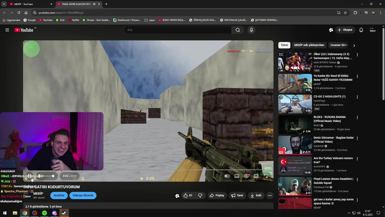
Task: Bookmark this page with star icon
Action: (x=345, y=13)
